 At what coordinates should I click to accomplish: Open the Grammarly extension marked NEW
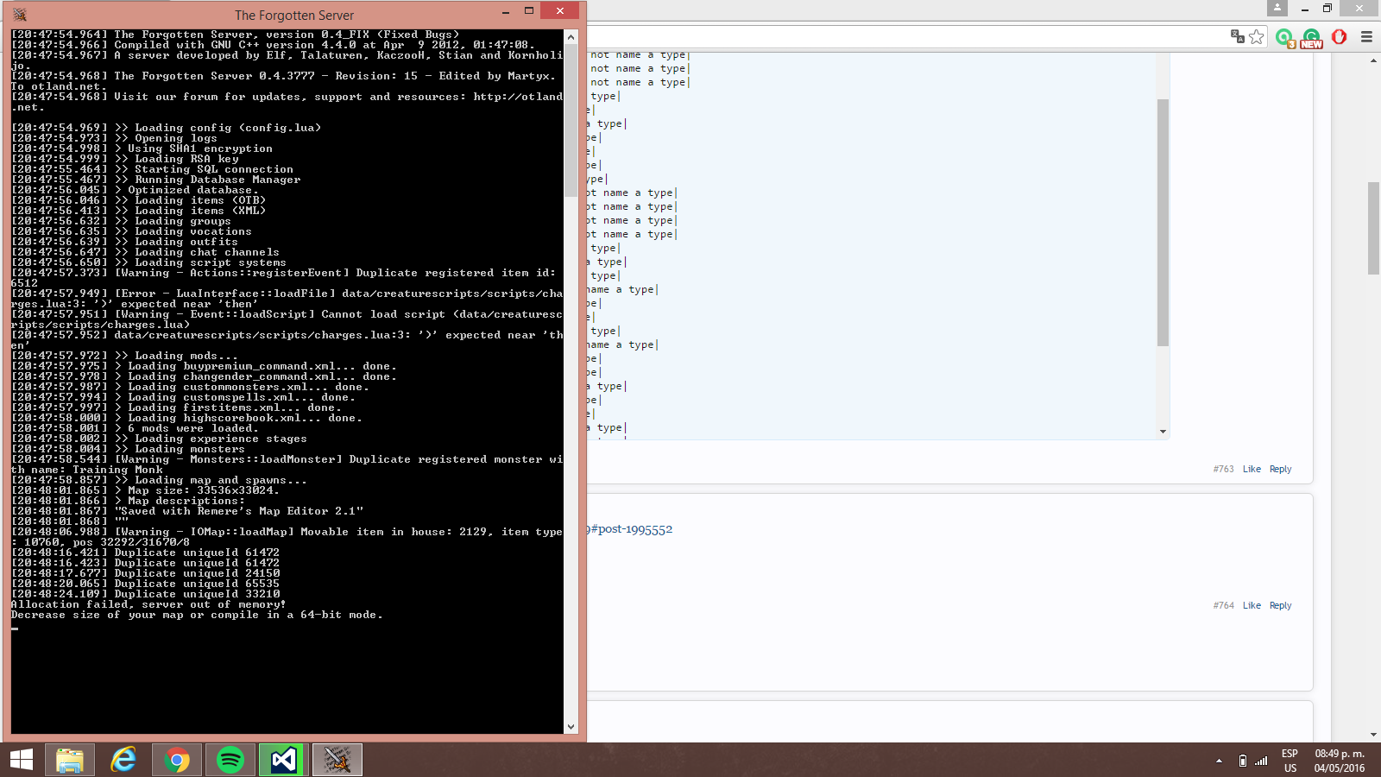1312,37
